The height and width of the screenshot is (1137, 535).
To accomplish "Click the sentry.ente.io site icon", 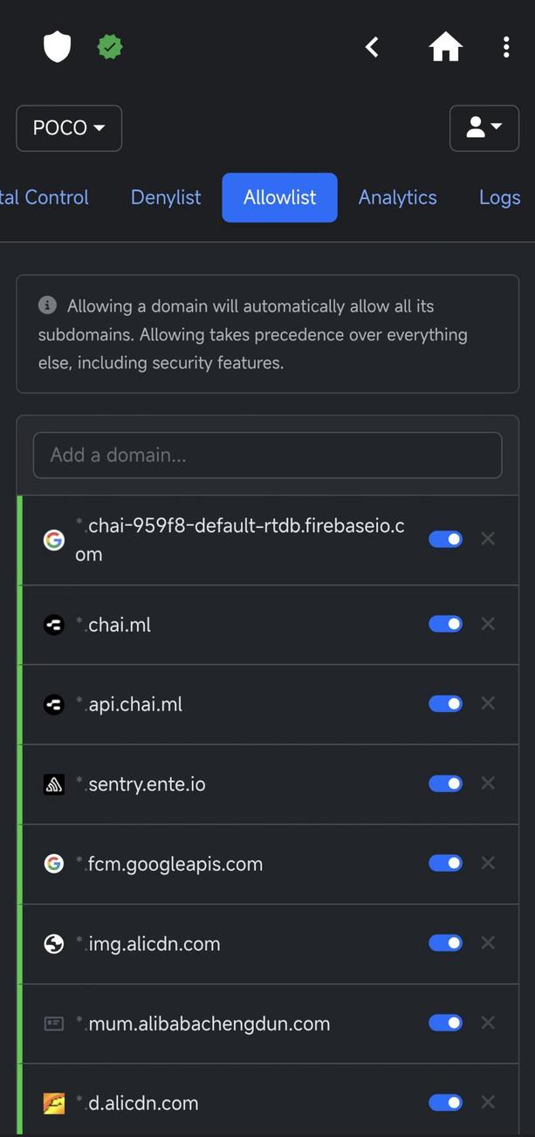I will tap(53, 783).
